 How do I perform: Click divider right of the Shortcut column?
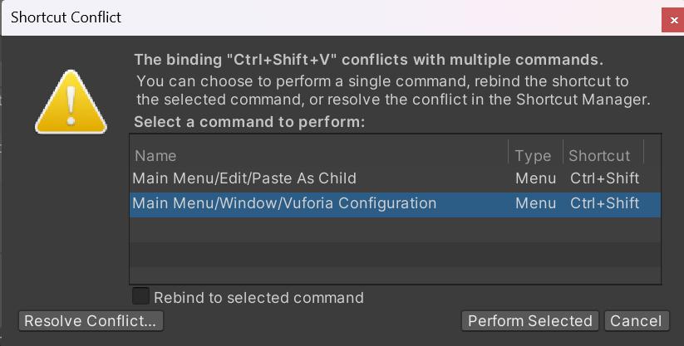pos(644,152)
